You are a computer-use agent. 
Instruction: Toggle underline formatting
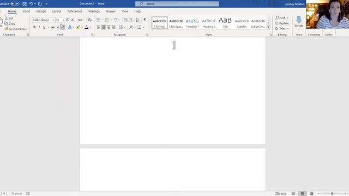point(44,27)
